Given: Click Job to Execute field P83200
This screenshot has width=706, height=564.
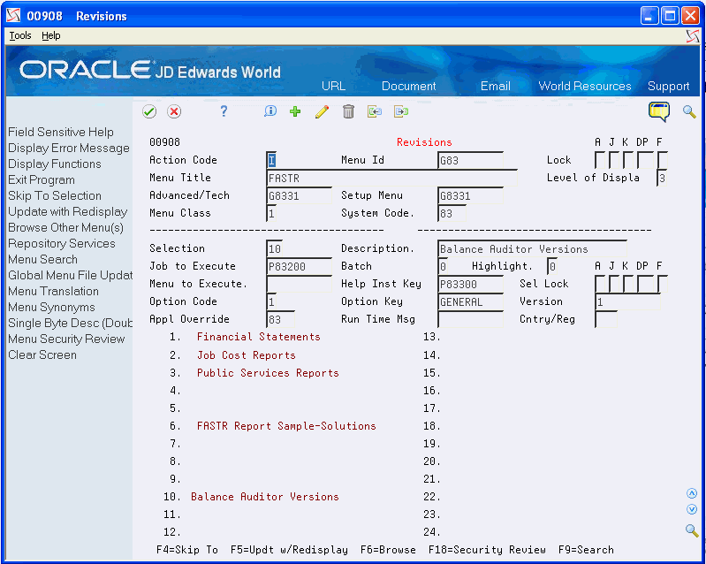Looking at the screenshot, I should click(x=299, y=266).
